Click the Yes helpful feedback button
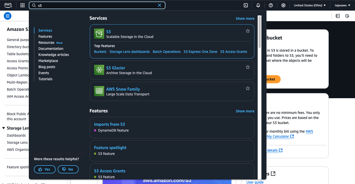355x184 pixels. click(45, 169)
